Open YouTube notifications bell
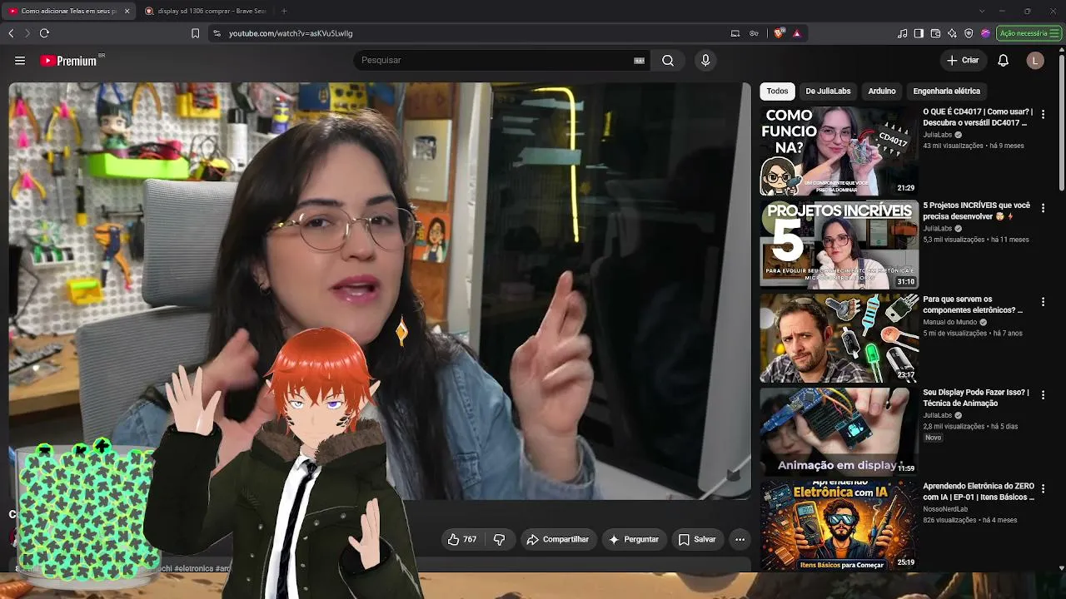Screen dimensions: 1066x599 (1004, 61)
